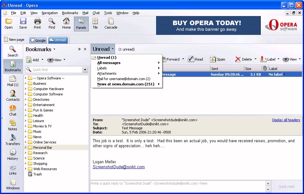Open the Contacts panel in the sidebar

click(13, 95)
